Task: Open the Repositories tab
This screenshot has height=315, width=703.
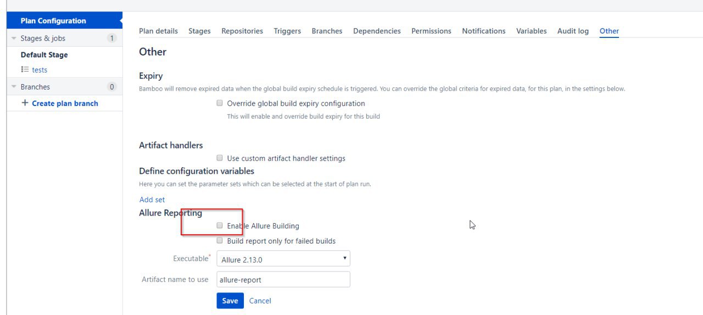Action: click(242, 31)
